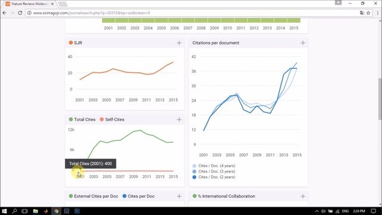Screen dimensions: 382x215
Task: Toggle Cites / Doc. (3 years) series
Action: point(214,171)
